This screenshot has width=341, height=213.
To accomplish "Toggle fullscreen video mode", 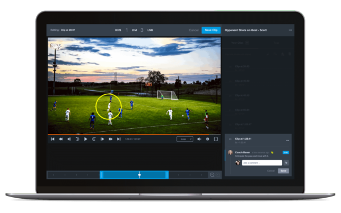I will (x=216, y=139).
